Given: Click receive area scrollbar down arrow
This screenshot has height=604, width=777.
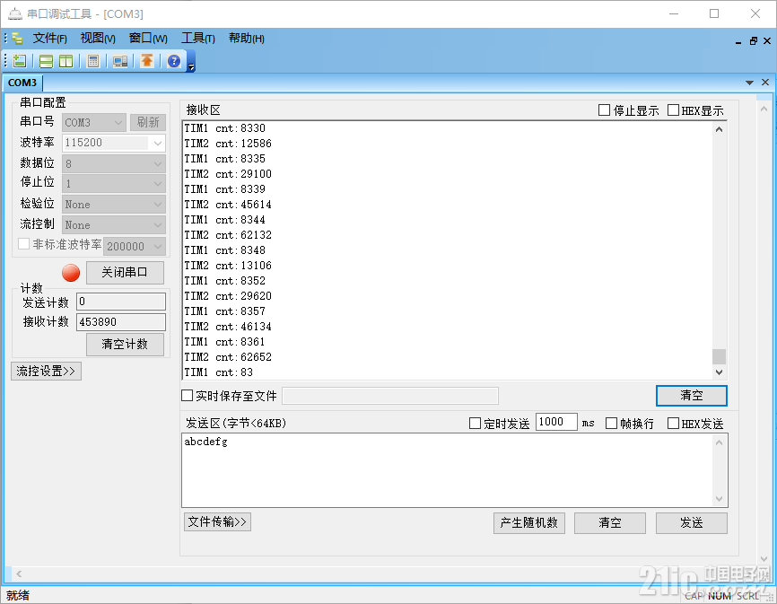Looking at the screenshot, I should (719, 372).
